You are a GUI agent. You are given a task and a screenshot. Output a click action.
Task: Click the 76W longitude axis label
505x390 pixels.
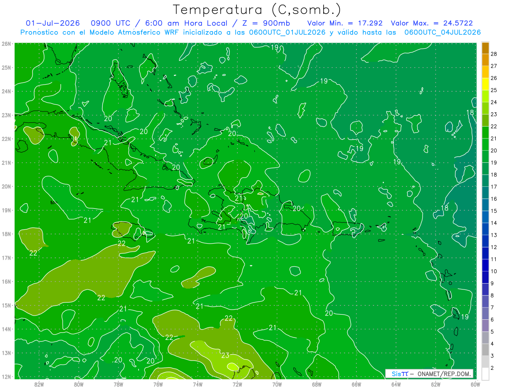pos(158,384)
